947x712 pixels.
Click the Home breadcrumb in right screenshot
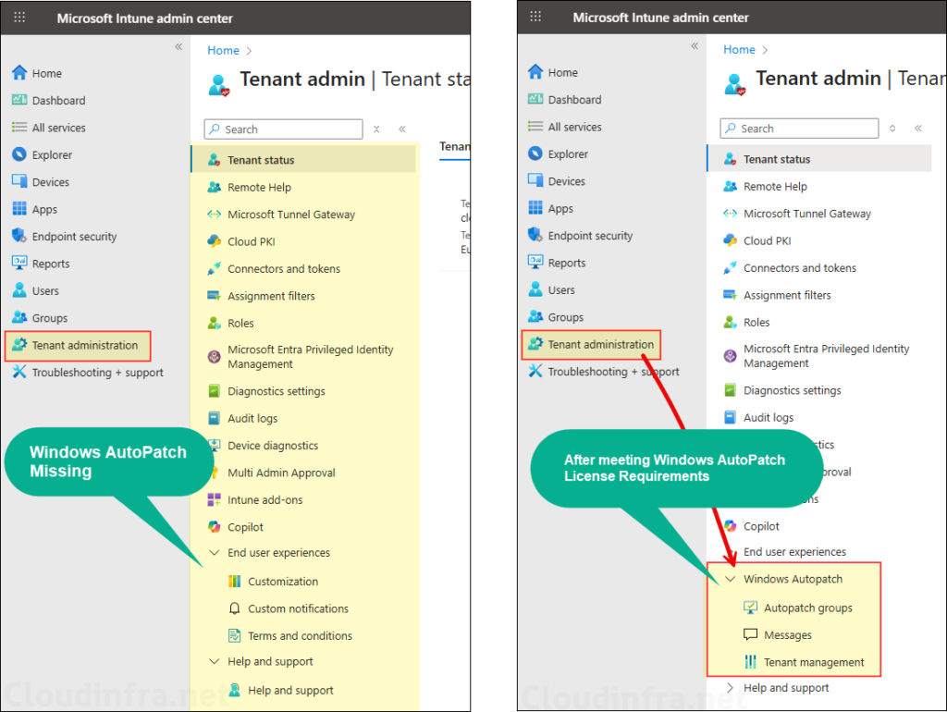[x=739, y=50]
